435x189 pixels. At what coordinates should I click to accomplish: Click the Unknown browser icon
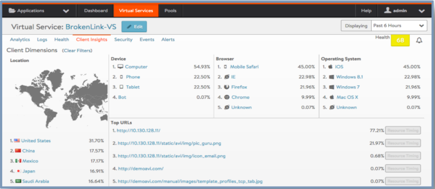pyautogui.click(x=226, y=107)
